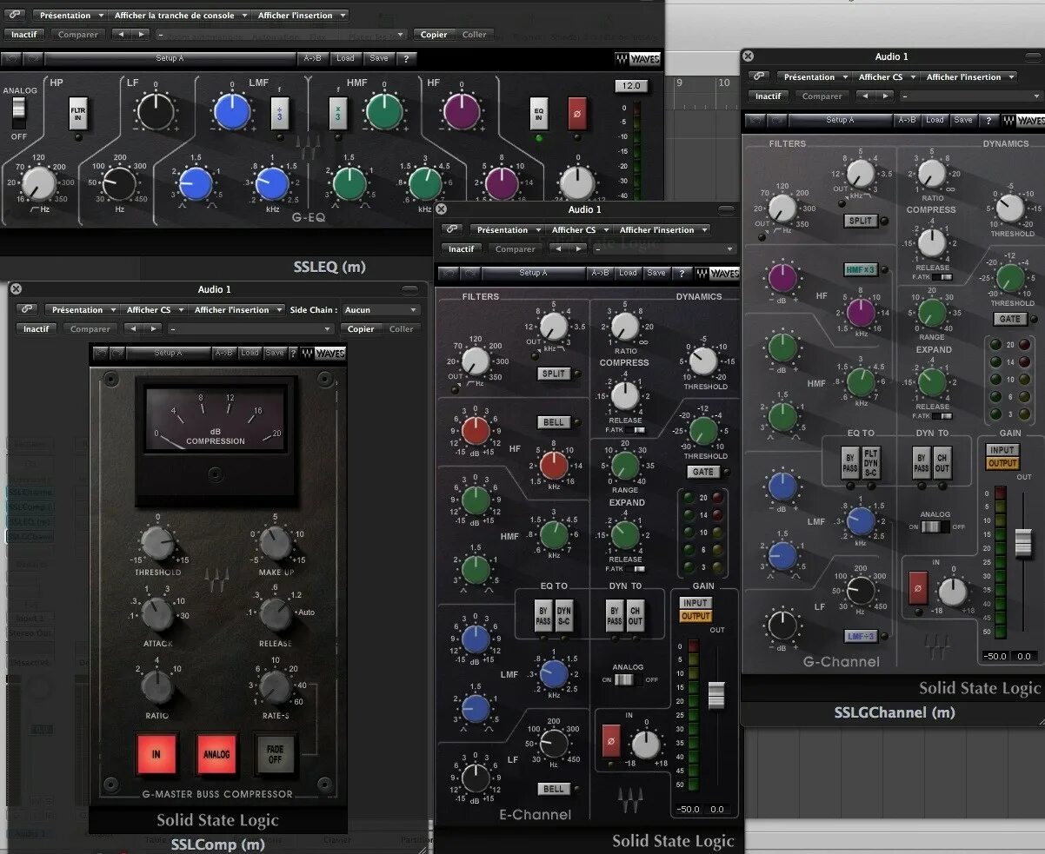
Task: Go to next preset arrow in SSLComp window
Action: tap(153, 328)
